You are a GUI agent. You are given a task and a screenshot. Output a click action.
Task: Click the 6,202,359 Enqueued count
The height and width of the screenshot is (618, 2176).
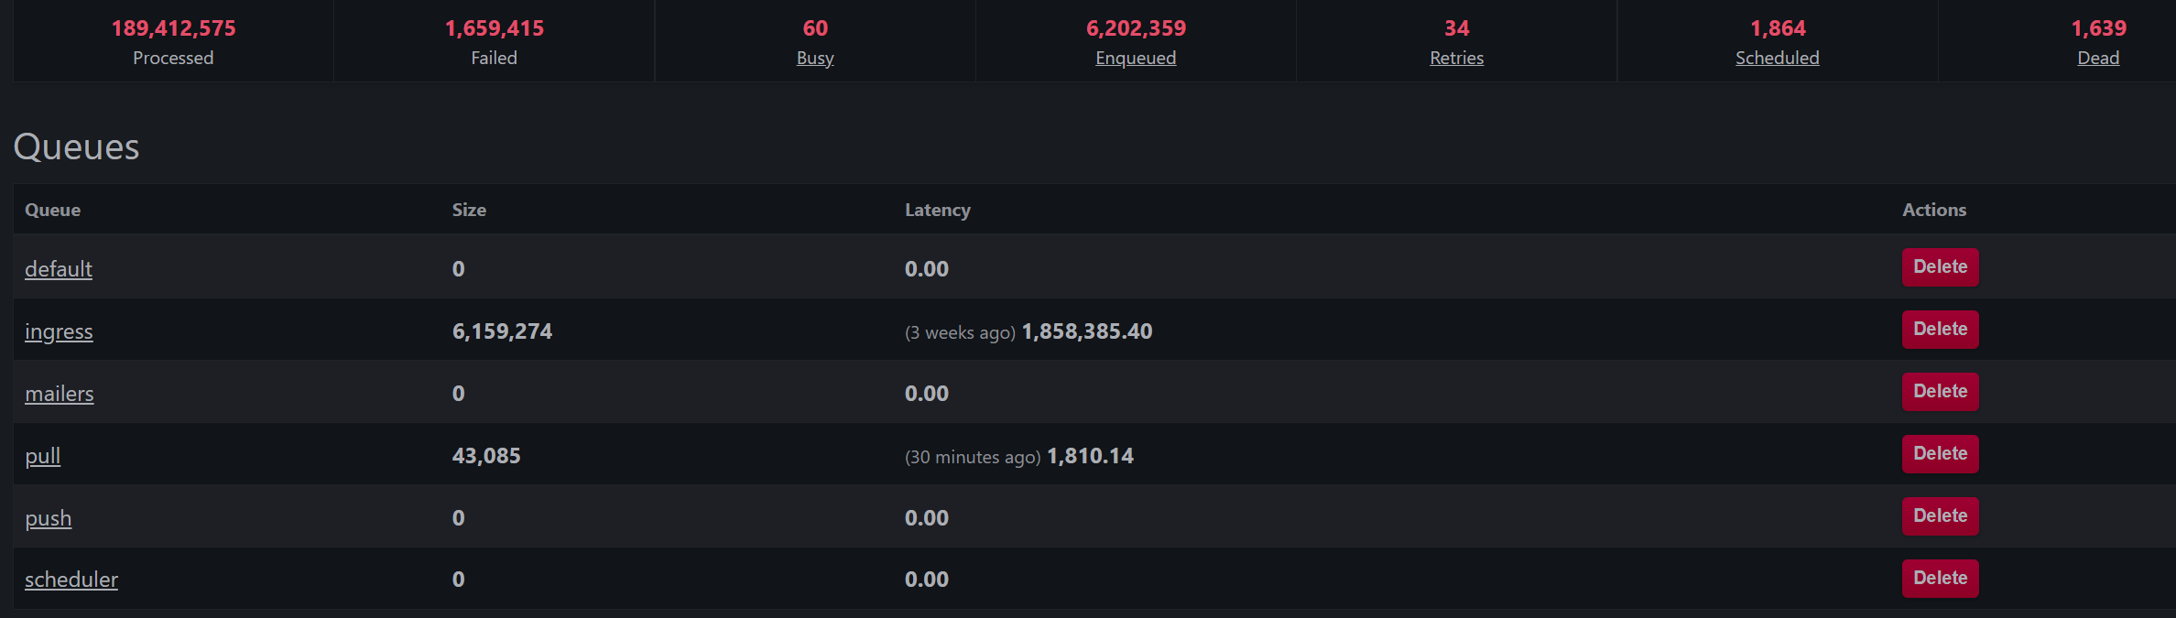tap(1136, 28)
